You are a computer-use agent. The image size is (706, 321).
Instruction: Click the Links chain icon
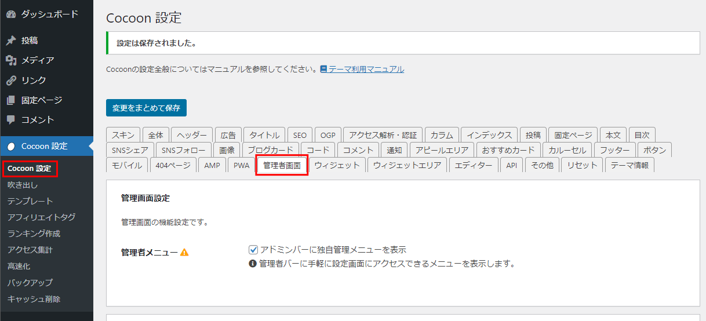pyautogui.click(x=10, y=81)
